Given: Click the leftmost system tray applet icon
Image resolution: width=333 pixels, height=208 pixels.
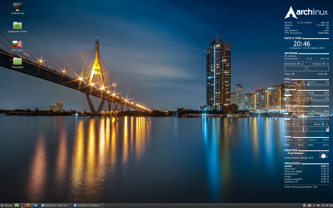Looking at the screenshot, I should (304, 205).
